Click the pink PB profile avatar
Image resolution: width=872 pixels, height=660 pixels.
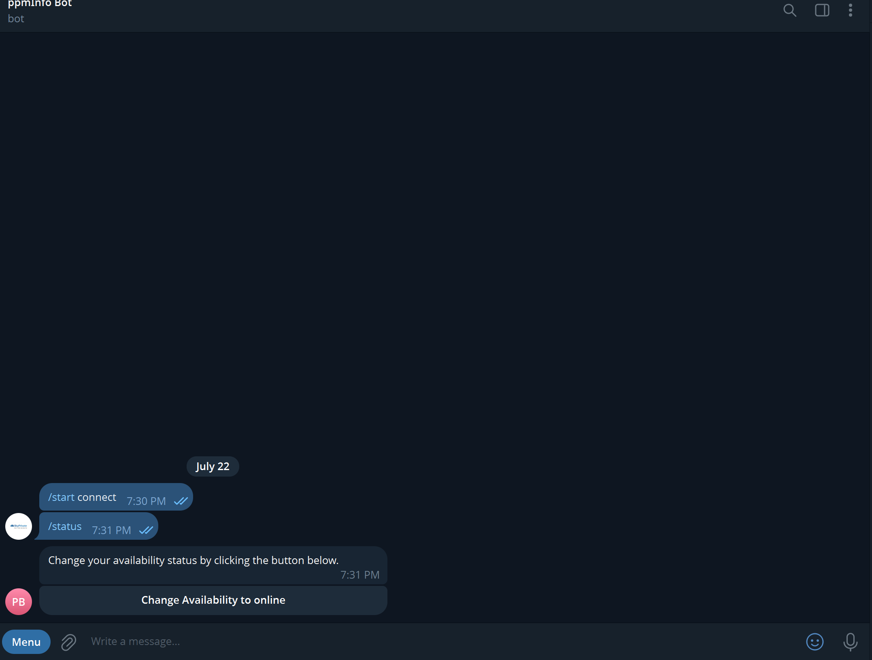point(19,602)
